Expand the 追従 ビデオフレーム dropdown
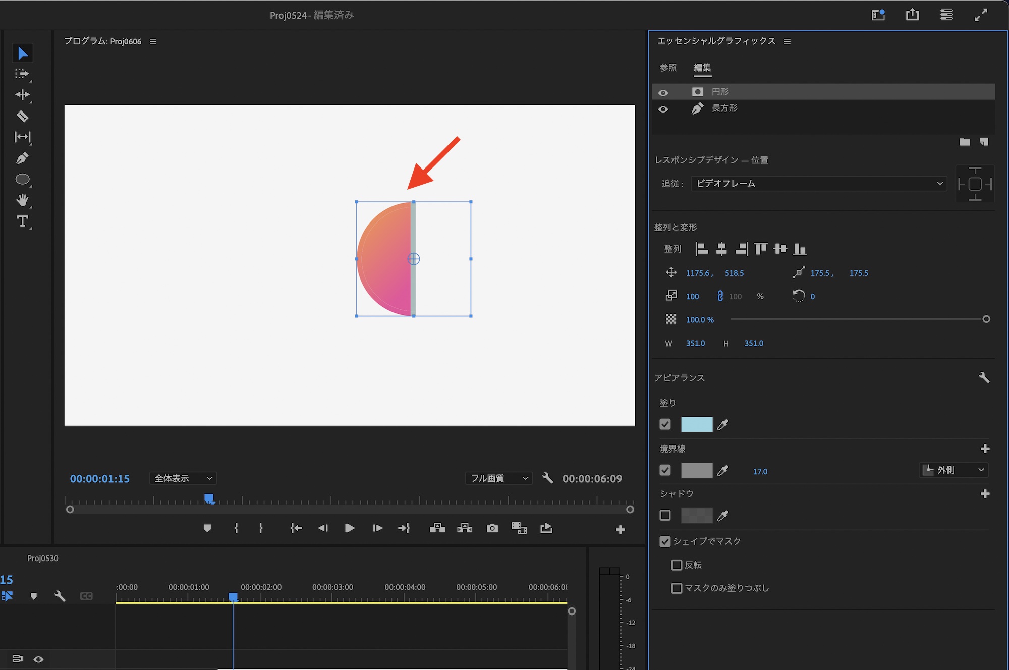 [818, 184]
